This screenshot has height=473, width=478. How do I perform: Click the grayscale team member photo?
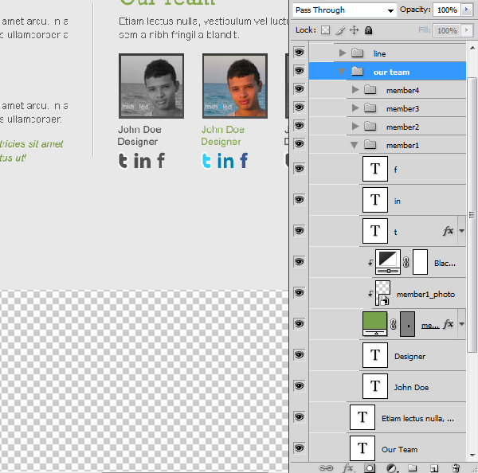(151, 86)
